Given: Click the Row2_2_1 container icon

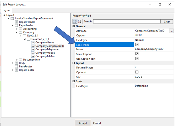Looking at the screenshot, I should tap(25, 36).
